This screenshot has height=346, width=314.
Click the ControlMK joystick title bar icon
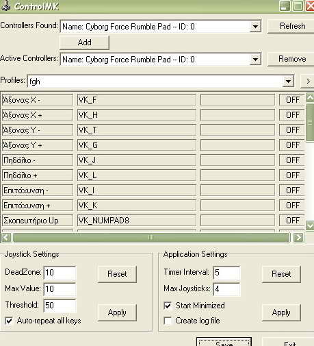tap(5, 6)
